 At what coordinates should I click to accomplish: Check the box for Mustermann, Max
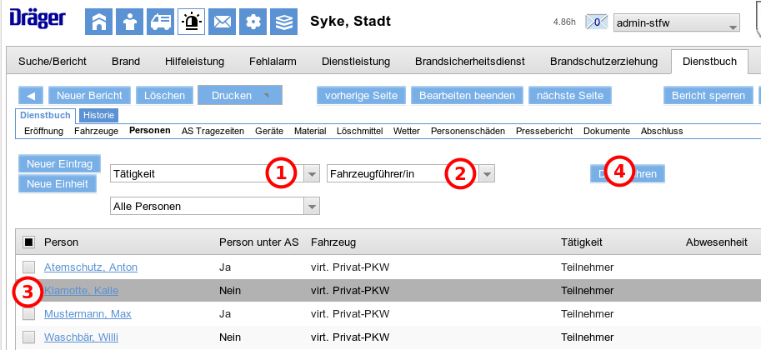[28, 314]
